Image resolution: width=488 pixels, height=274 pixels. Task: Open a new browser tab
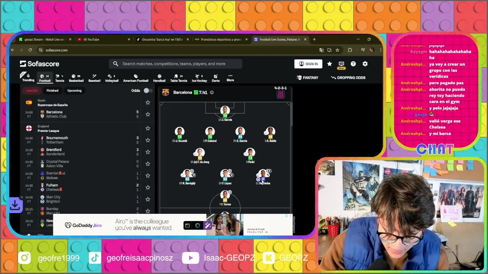314,39
